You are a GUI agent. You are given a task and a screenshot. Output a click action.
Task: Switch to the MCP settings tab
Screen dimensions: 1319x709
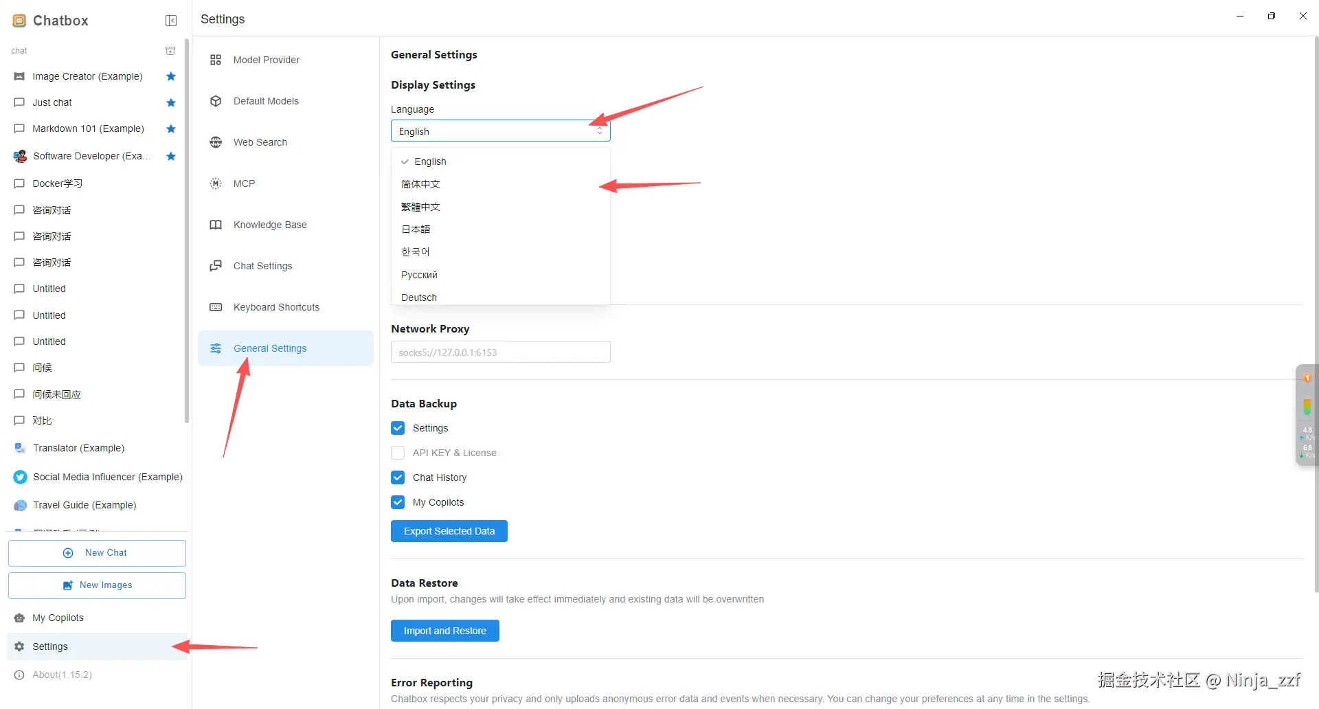[244, 183]
